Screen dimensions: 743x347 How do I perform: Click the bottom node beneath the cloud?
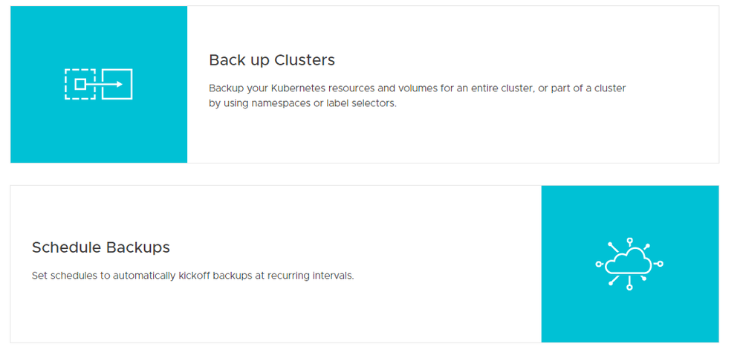pos(629,287)
